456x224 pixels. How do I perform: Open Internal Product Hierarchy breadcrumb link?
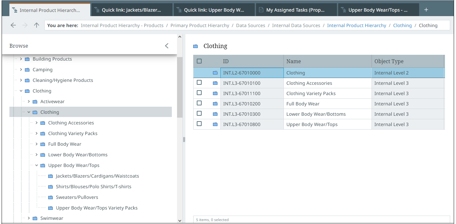(x=356, y=25)
